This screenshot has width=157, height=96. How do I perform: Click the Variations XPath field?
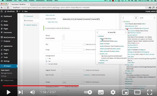coord(83,19)
